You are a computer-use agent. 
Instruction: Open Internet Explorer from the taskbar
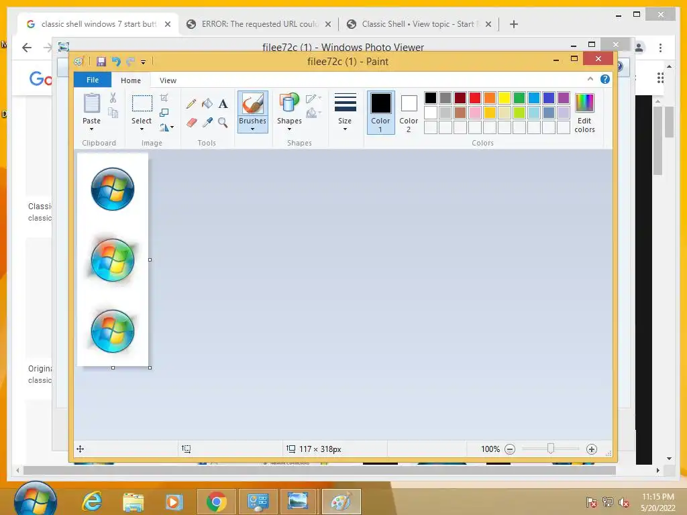pyautogui.click(x=92, y=501)
